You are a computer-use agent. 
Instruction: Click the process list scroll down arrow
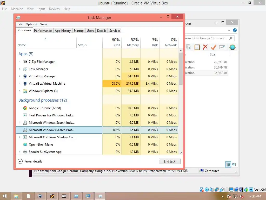point(181,153)
